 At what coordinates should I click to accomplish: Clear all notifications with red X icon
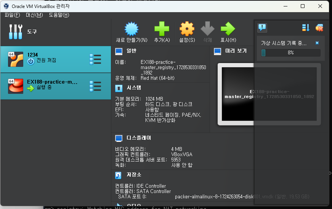click(x=319, y=28)
